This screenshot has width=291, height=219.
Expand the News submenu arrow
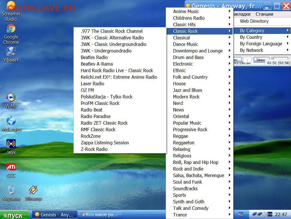[229, 110]
